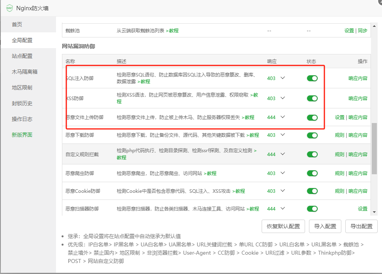Open response code dropdown for SQL注入防御
Image resolution: width=382 pixels, height=274 pixels.
tap(282, 78)
